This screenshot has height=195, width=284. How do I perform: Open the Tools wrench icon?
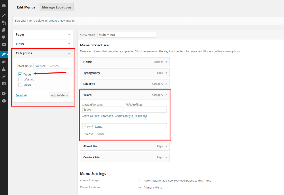[x=4, y=76]
